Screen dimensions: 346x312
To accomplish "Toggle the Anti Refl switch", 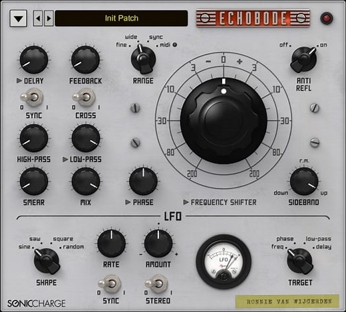I will (303, 60).
